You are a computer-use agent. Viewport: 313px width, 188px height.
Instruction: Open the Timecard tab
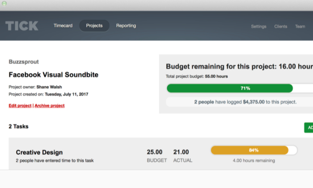pos(63,26)
